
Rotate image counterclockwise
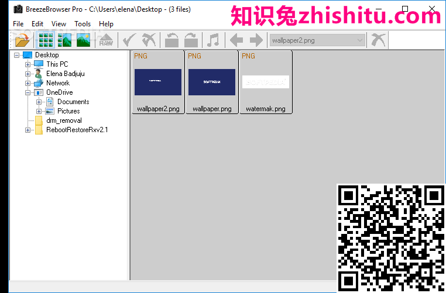(172, 40)
